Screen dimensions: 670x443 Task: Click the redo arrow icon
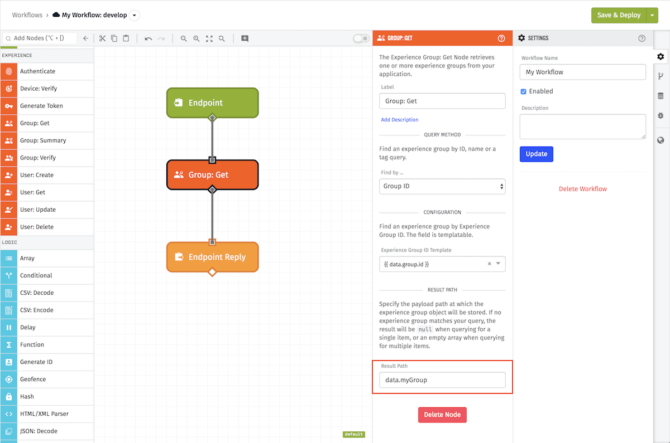pos(161,38)
